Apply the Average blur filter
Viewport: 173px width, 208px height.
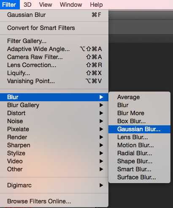pos(139,97)
